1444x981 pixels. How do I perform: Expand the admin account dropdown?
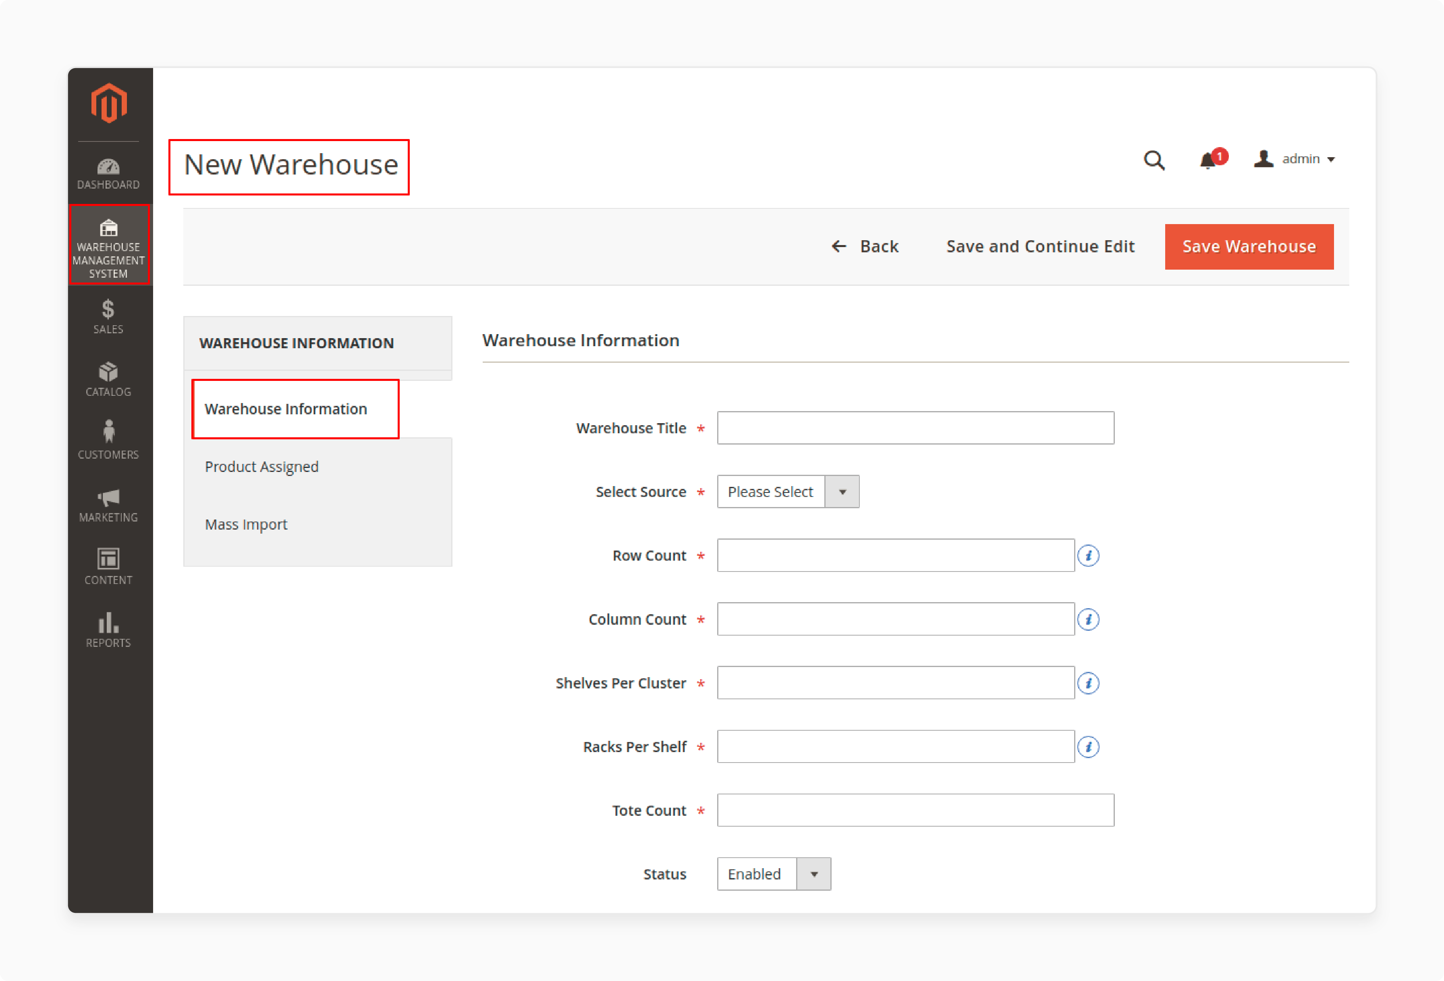(1295, 159)
